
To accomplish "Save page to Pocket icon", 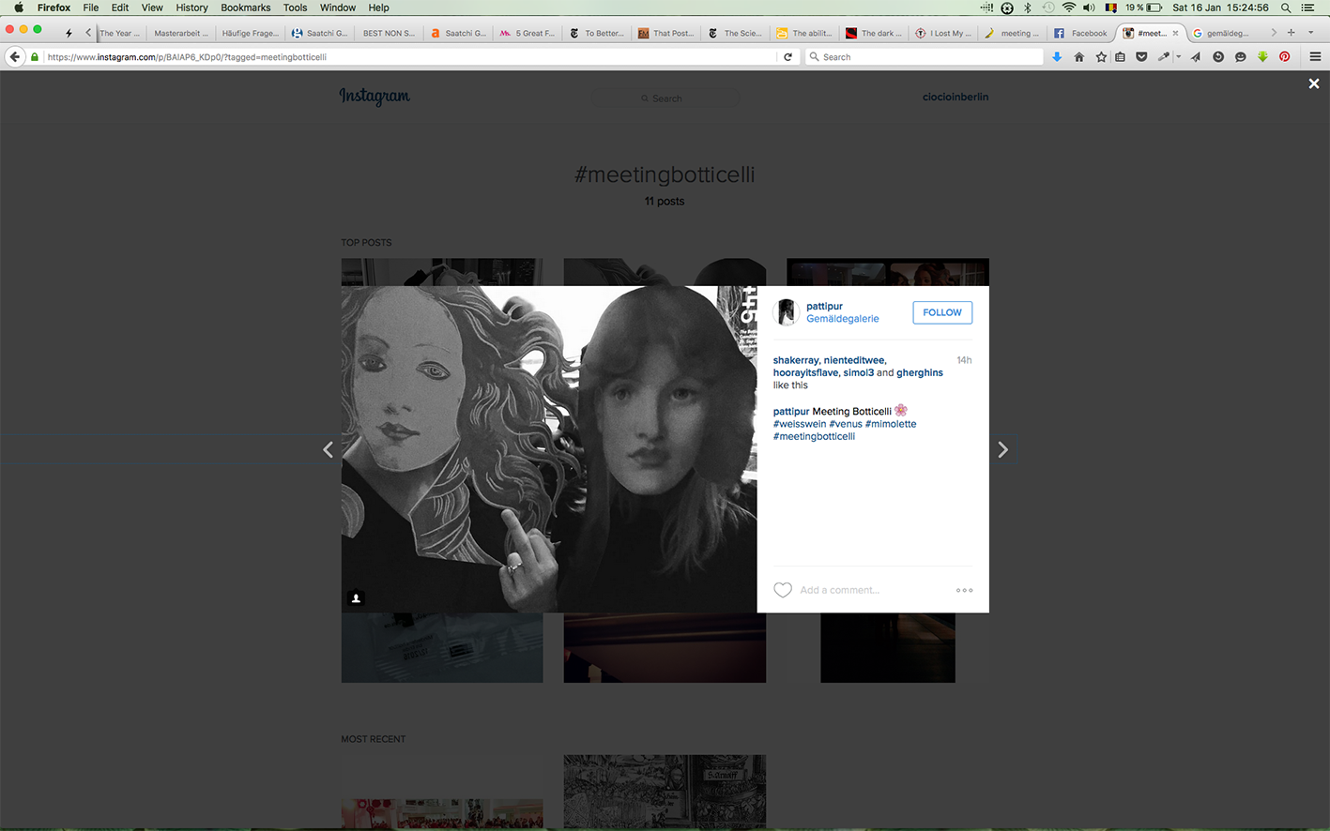I will pos(1141,57).
